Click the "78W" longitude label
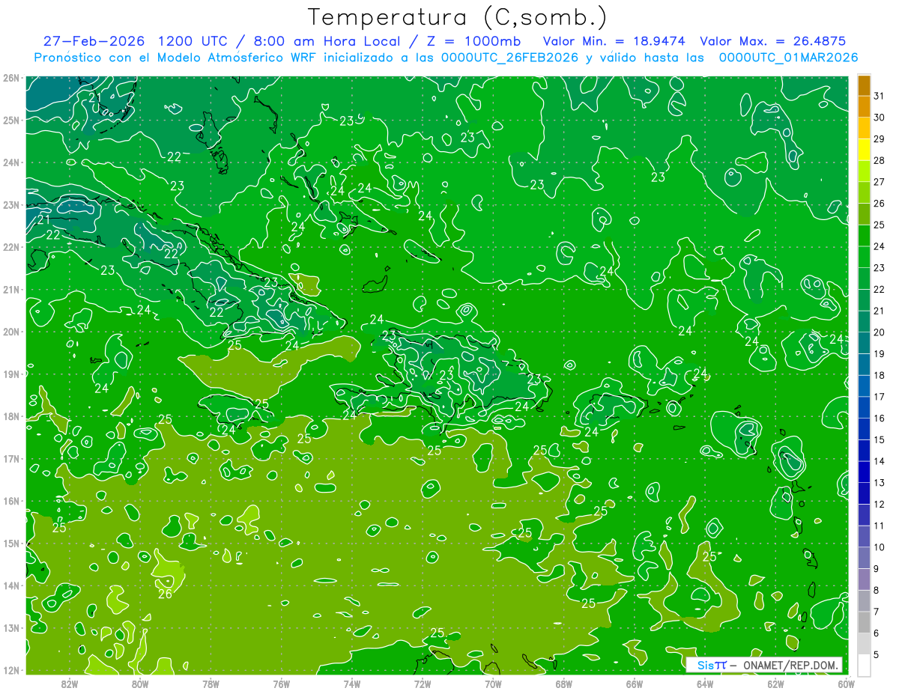Viewport: 899px width, 694px height. [x=211, y=683]
